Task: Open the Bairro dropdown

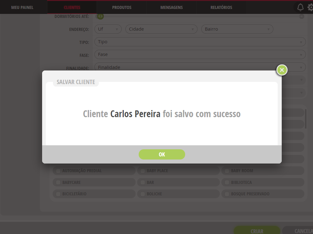Action: point(237,29)
